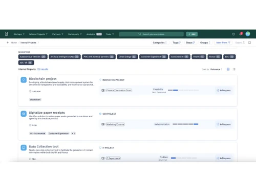The height and width of the screenshot is (192, 256).
Task: Select the Clean Energy suggestion chip
Action: click(x=127, y=57)
